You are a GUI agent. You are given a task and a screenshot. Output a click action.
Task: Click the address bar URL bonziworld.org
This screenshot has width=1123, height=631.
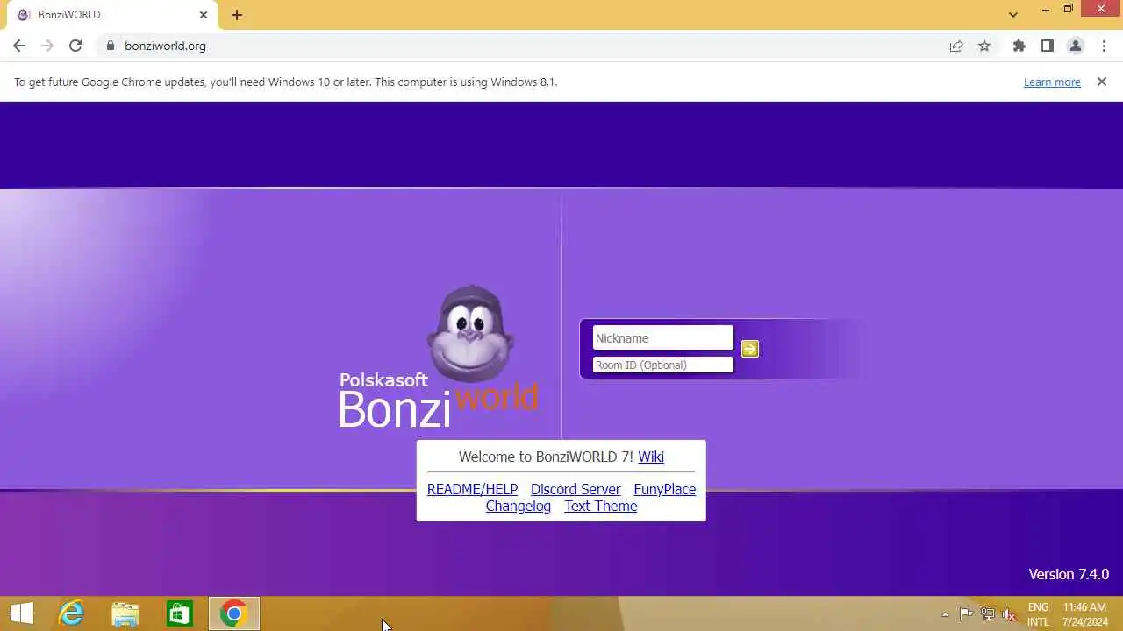pyautogui.click(x=165, y=46)
